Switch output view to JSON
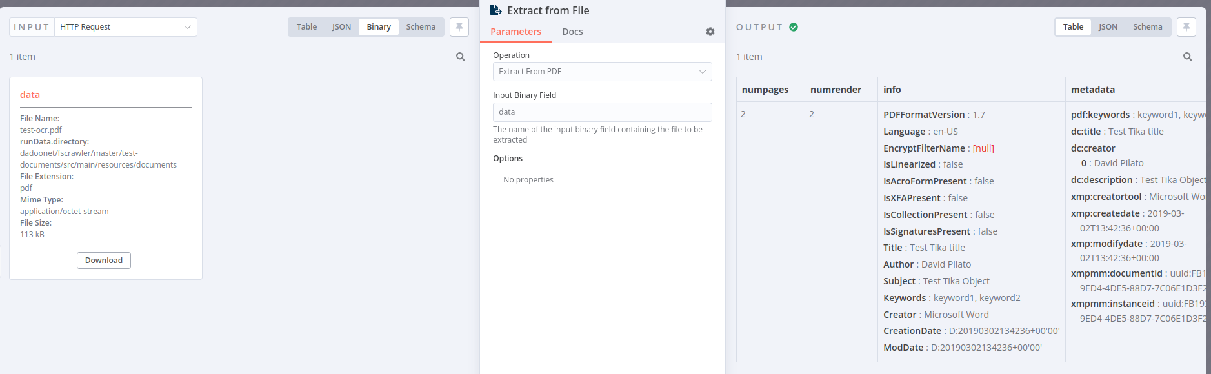Image resolution: width=1211 pixels, height=374 pixels. click(1108, 27)
